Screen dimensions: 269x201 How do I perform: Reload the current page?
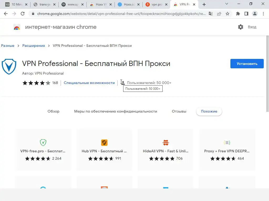(23, 14)
